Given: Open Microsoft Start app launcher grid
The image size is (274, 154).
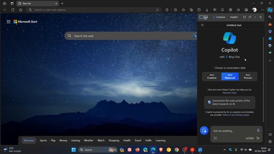Looking at the screenshot, I should pyautogui.click(x=9, y=22).
